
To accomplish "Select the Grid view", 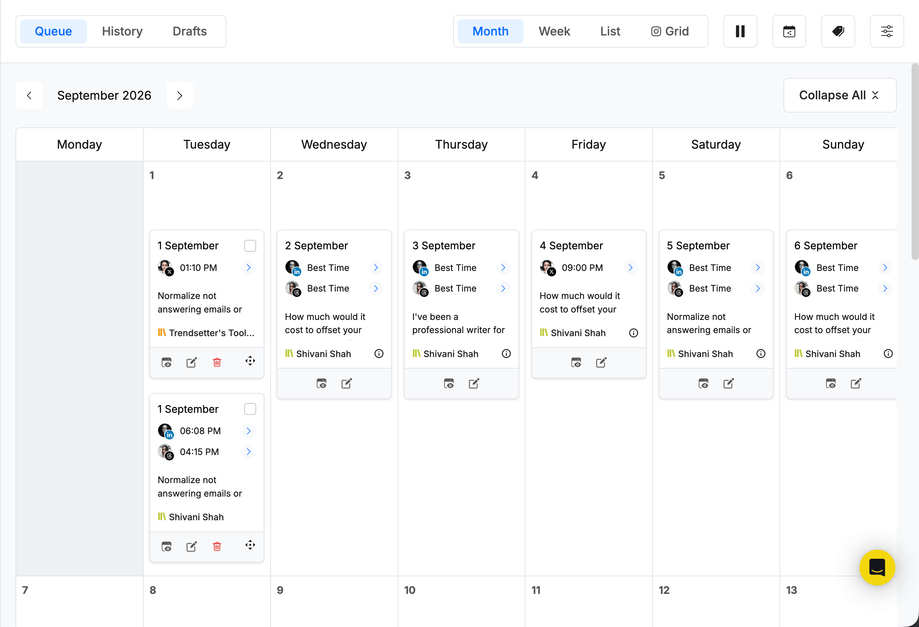I will tap(669, 31).
